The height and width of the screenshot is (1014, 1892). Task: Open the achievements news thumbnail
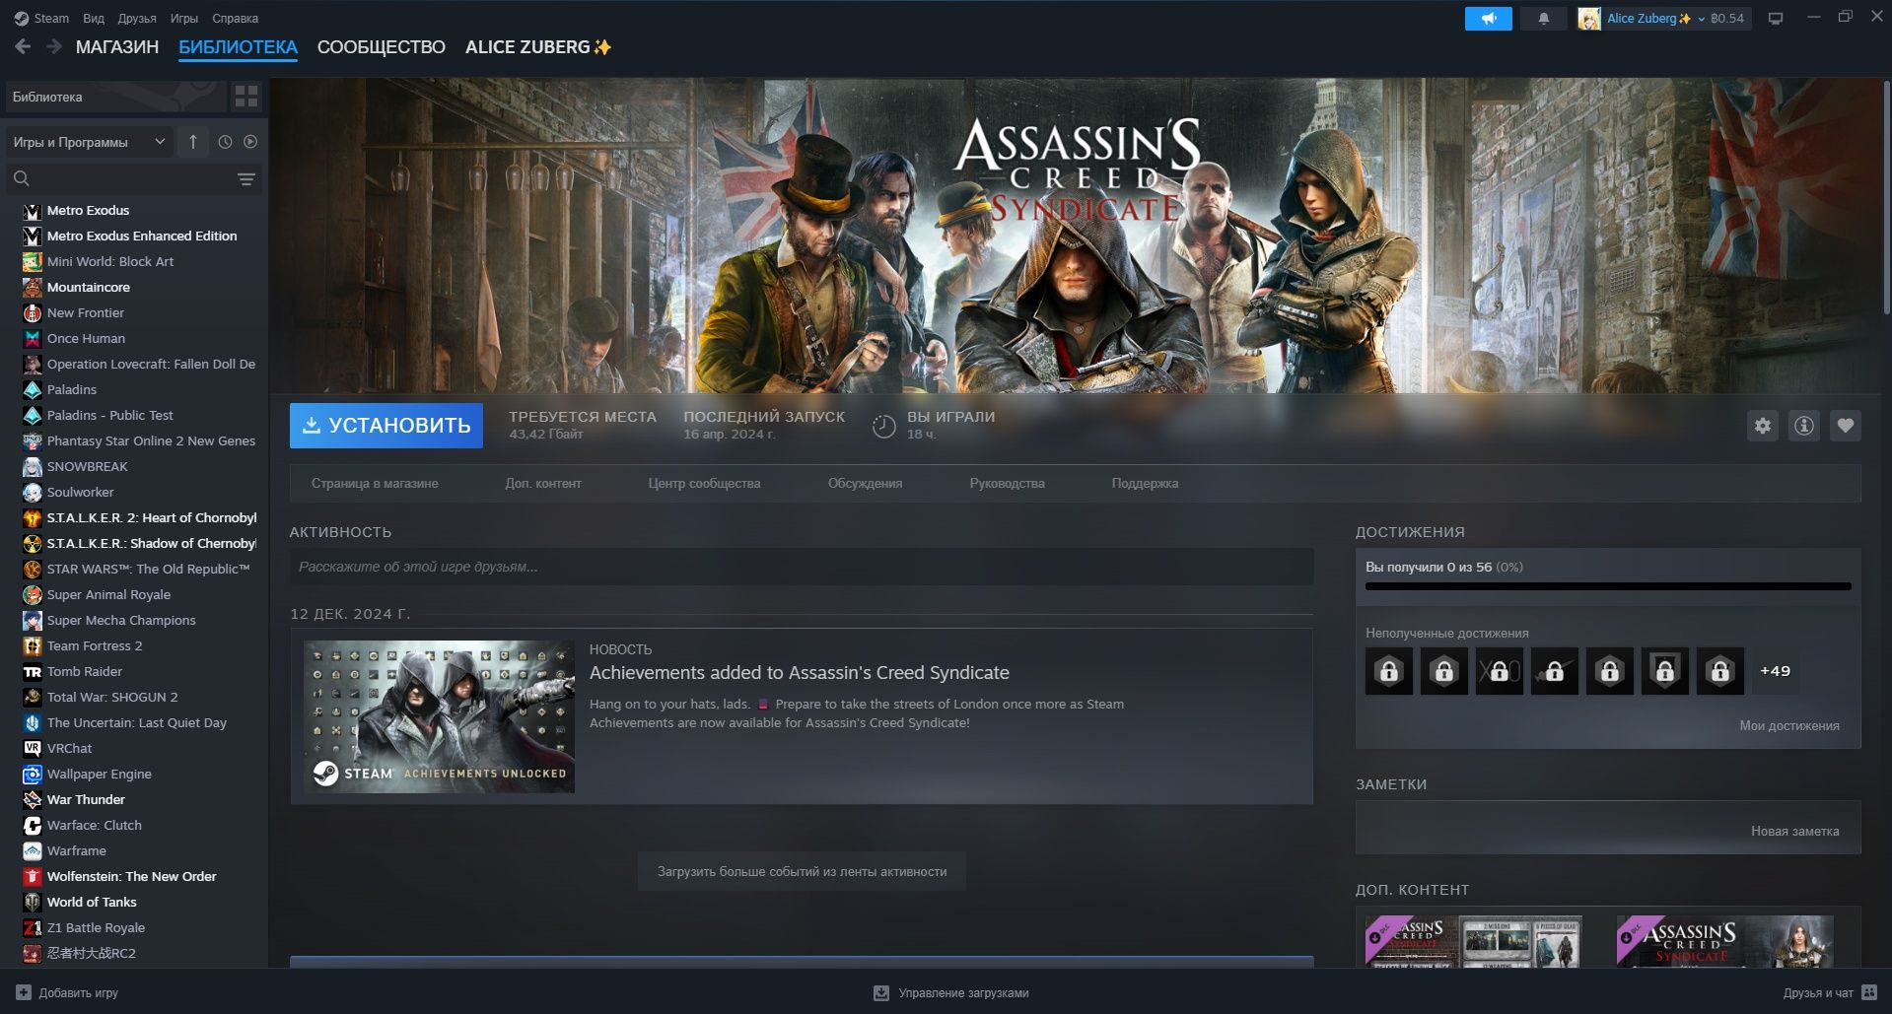point(440,717)
